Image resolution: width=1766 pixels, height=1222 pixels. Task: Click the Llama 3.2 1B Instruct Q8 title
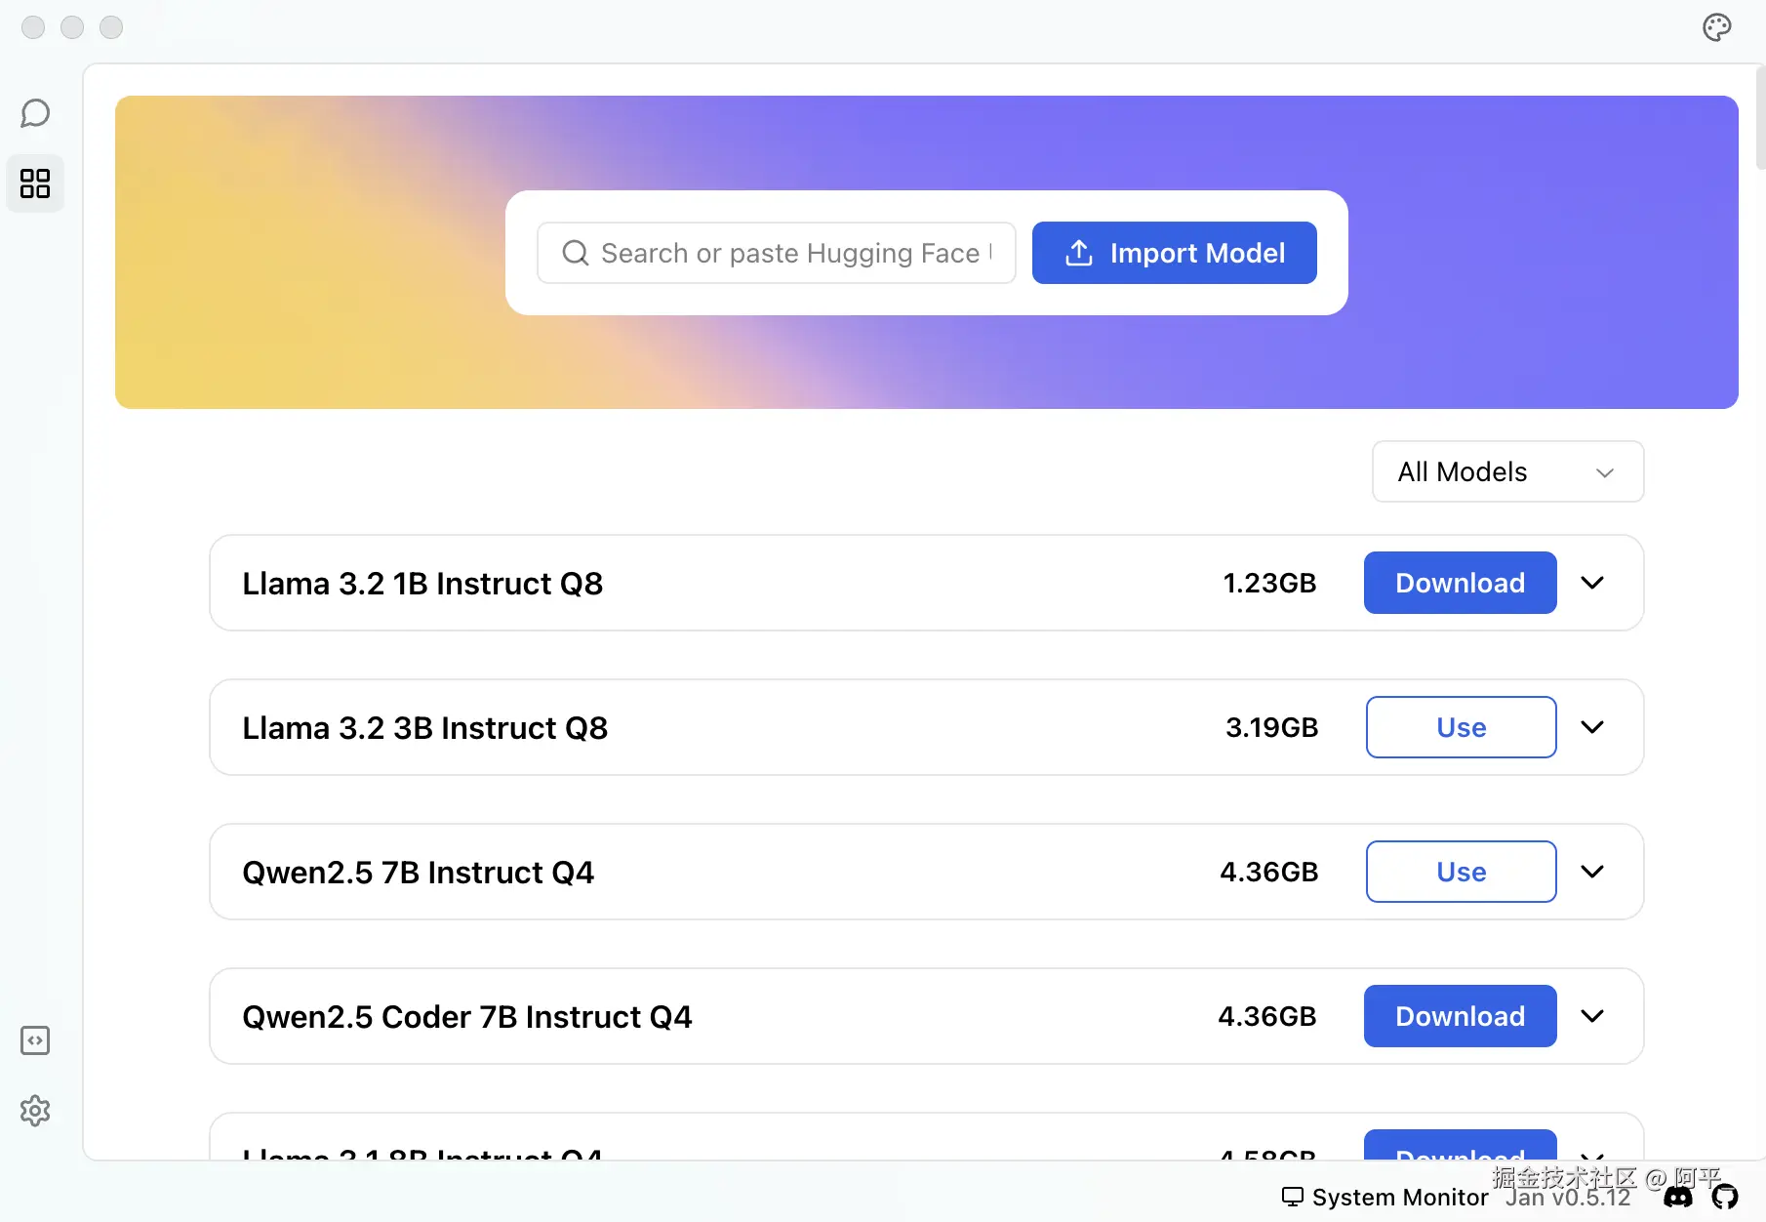point(422,584)
